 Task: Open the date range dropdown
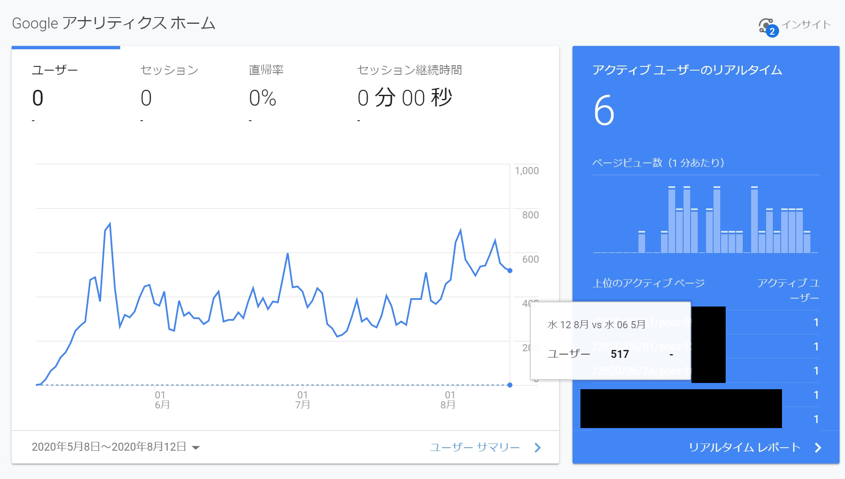pos(109,447)
